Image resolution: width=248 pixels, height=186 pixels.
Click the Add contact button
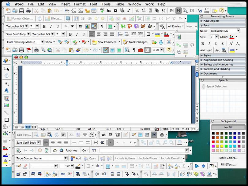click(76, 158)
